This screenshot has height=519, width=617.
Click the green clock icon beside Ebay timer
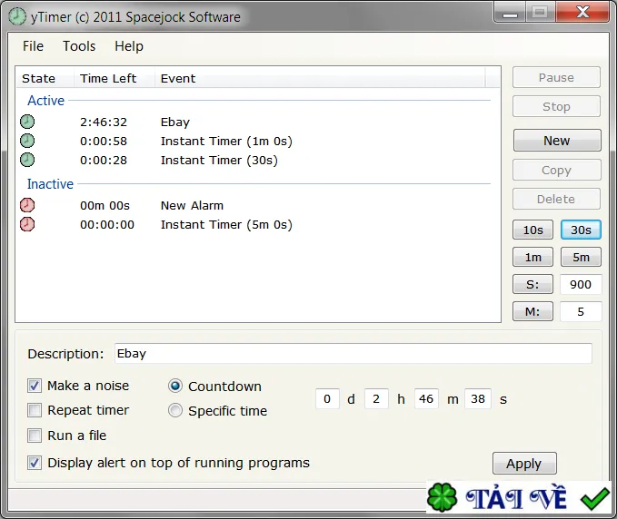coord(27,122)
